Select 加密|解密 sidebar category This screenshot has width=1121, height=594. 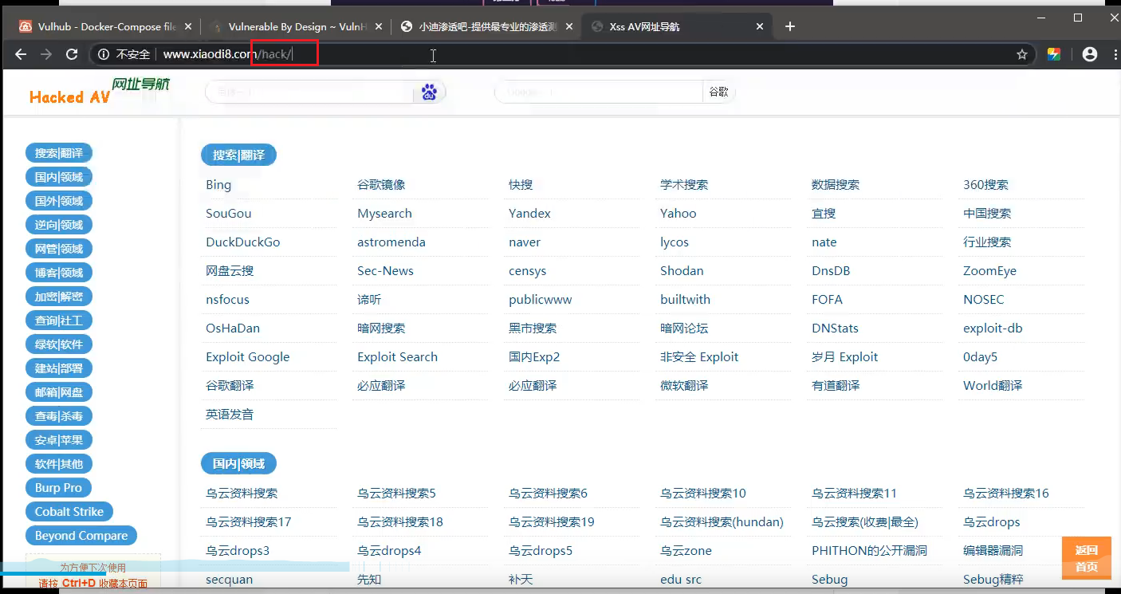(59, 297)
